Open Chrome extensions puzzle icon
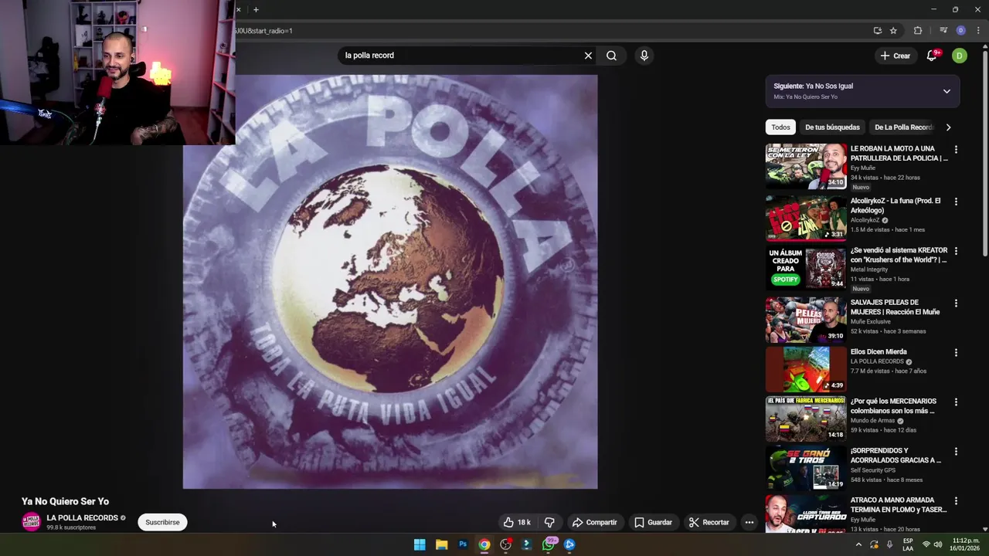 pyautogui.click(x=918, y=31)
